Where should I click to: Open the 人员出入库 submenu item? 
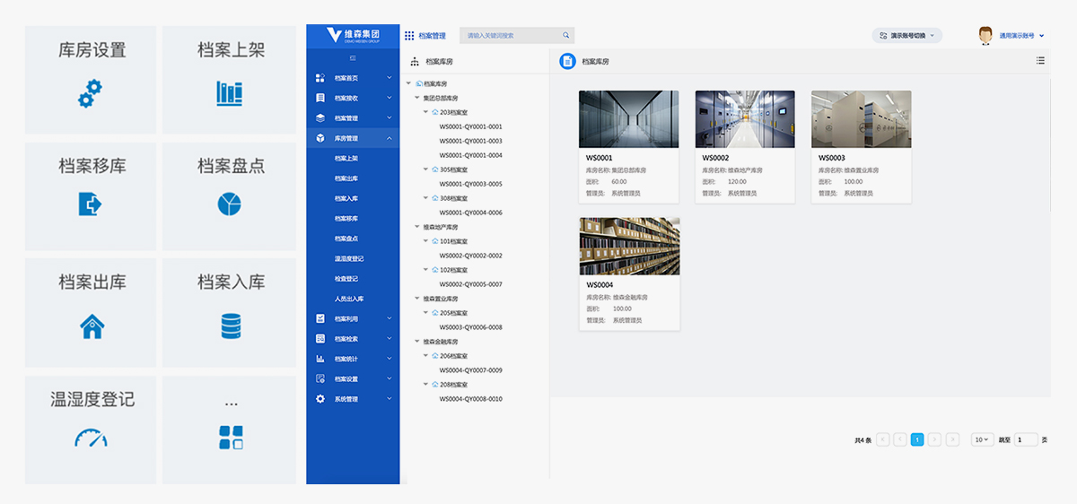click(349, 299)
